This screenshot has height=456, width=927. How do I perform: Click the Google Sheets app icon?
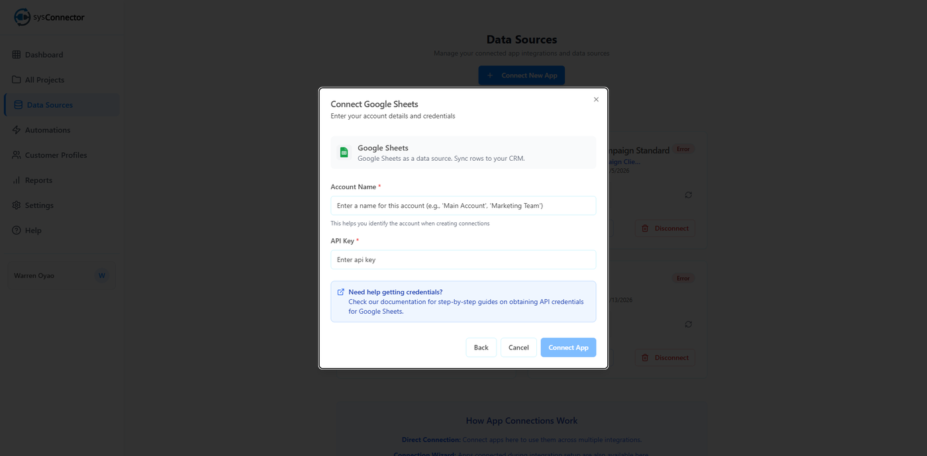point(344,152)
